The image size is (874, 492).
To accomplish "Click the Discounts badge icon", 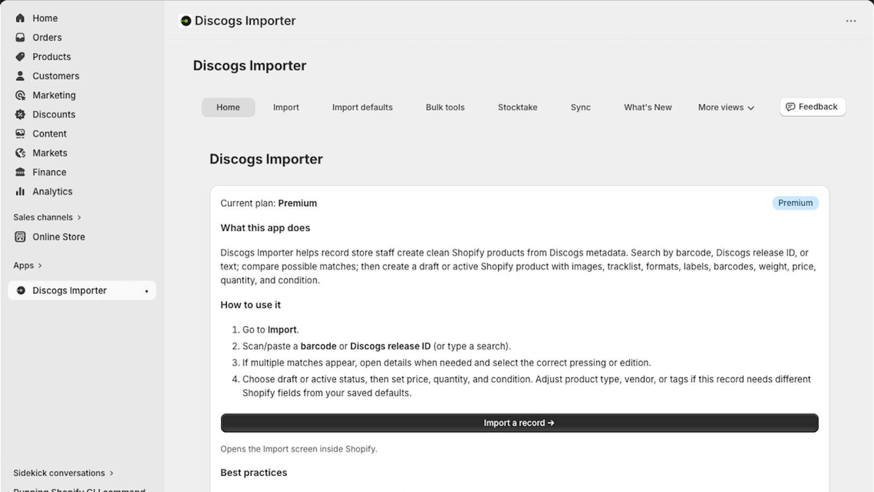I will [20, 114].
